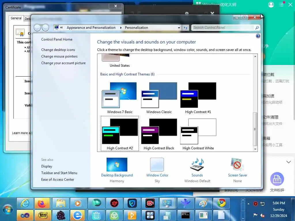Viewport: 295px width, 221px height.
Task: Open the Best Buy taskbar icon
Action: coord(43,215)
